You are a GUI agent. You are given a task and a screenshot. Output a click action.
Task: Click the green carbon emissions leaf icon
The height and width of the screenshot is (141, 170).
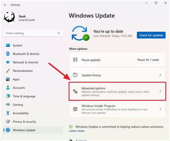(x=71, y=127)
